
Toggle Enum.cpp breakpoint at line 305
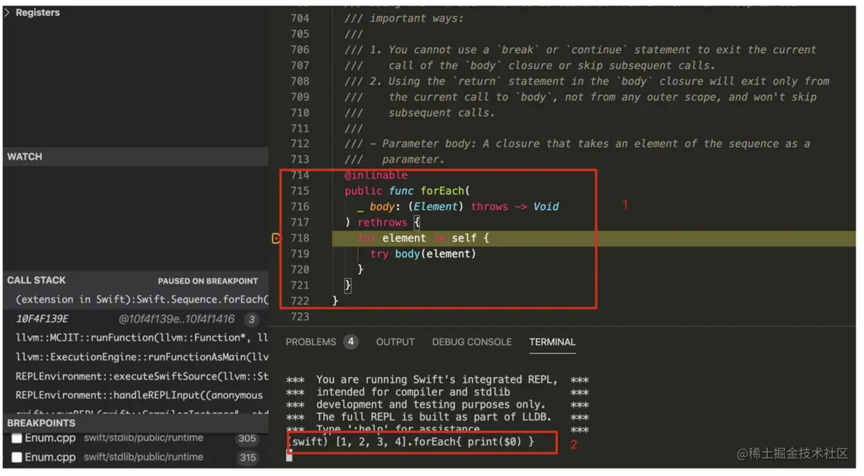(x=17, y=438)
